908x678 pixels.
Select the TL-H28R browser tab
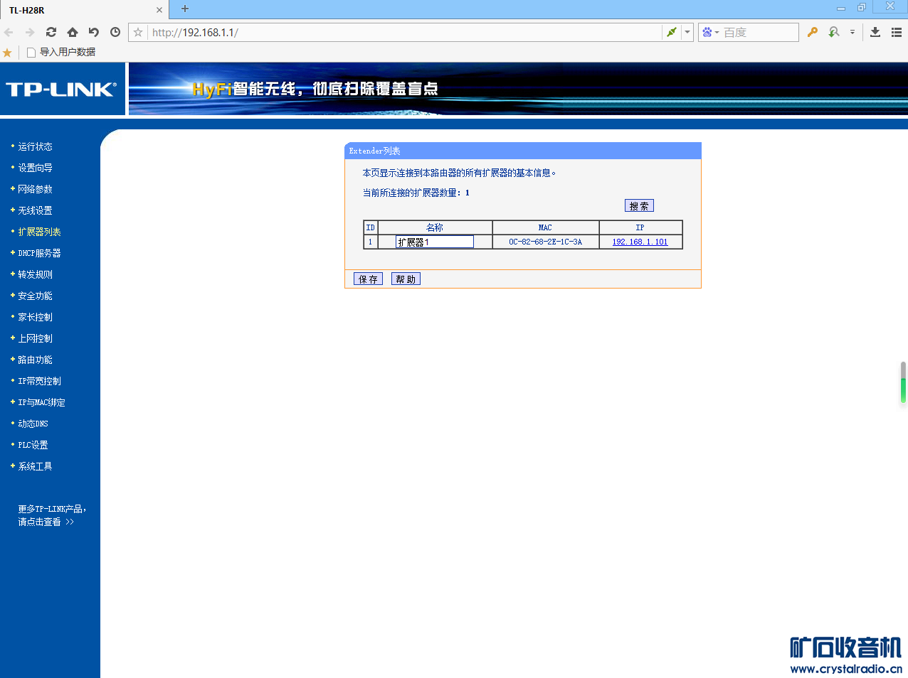[x=85, y=10]
